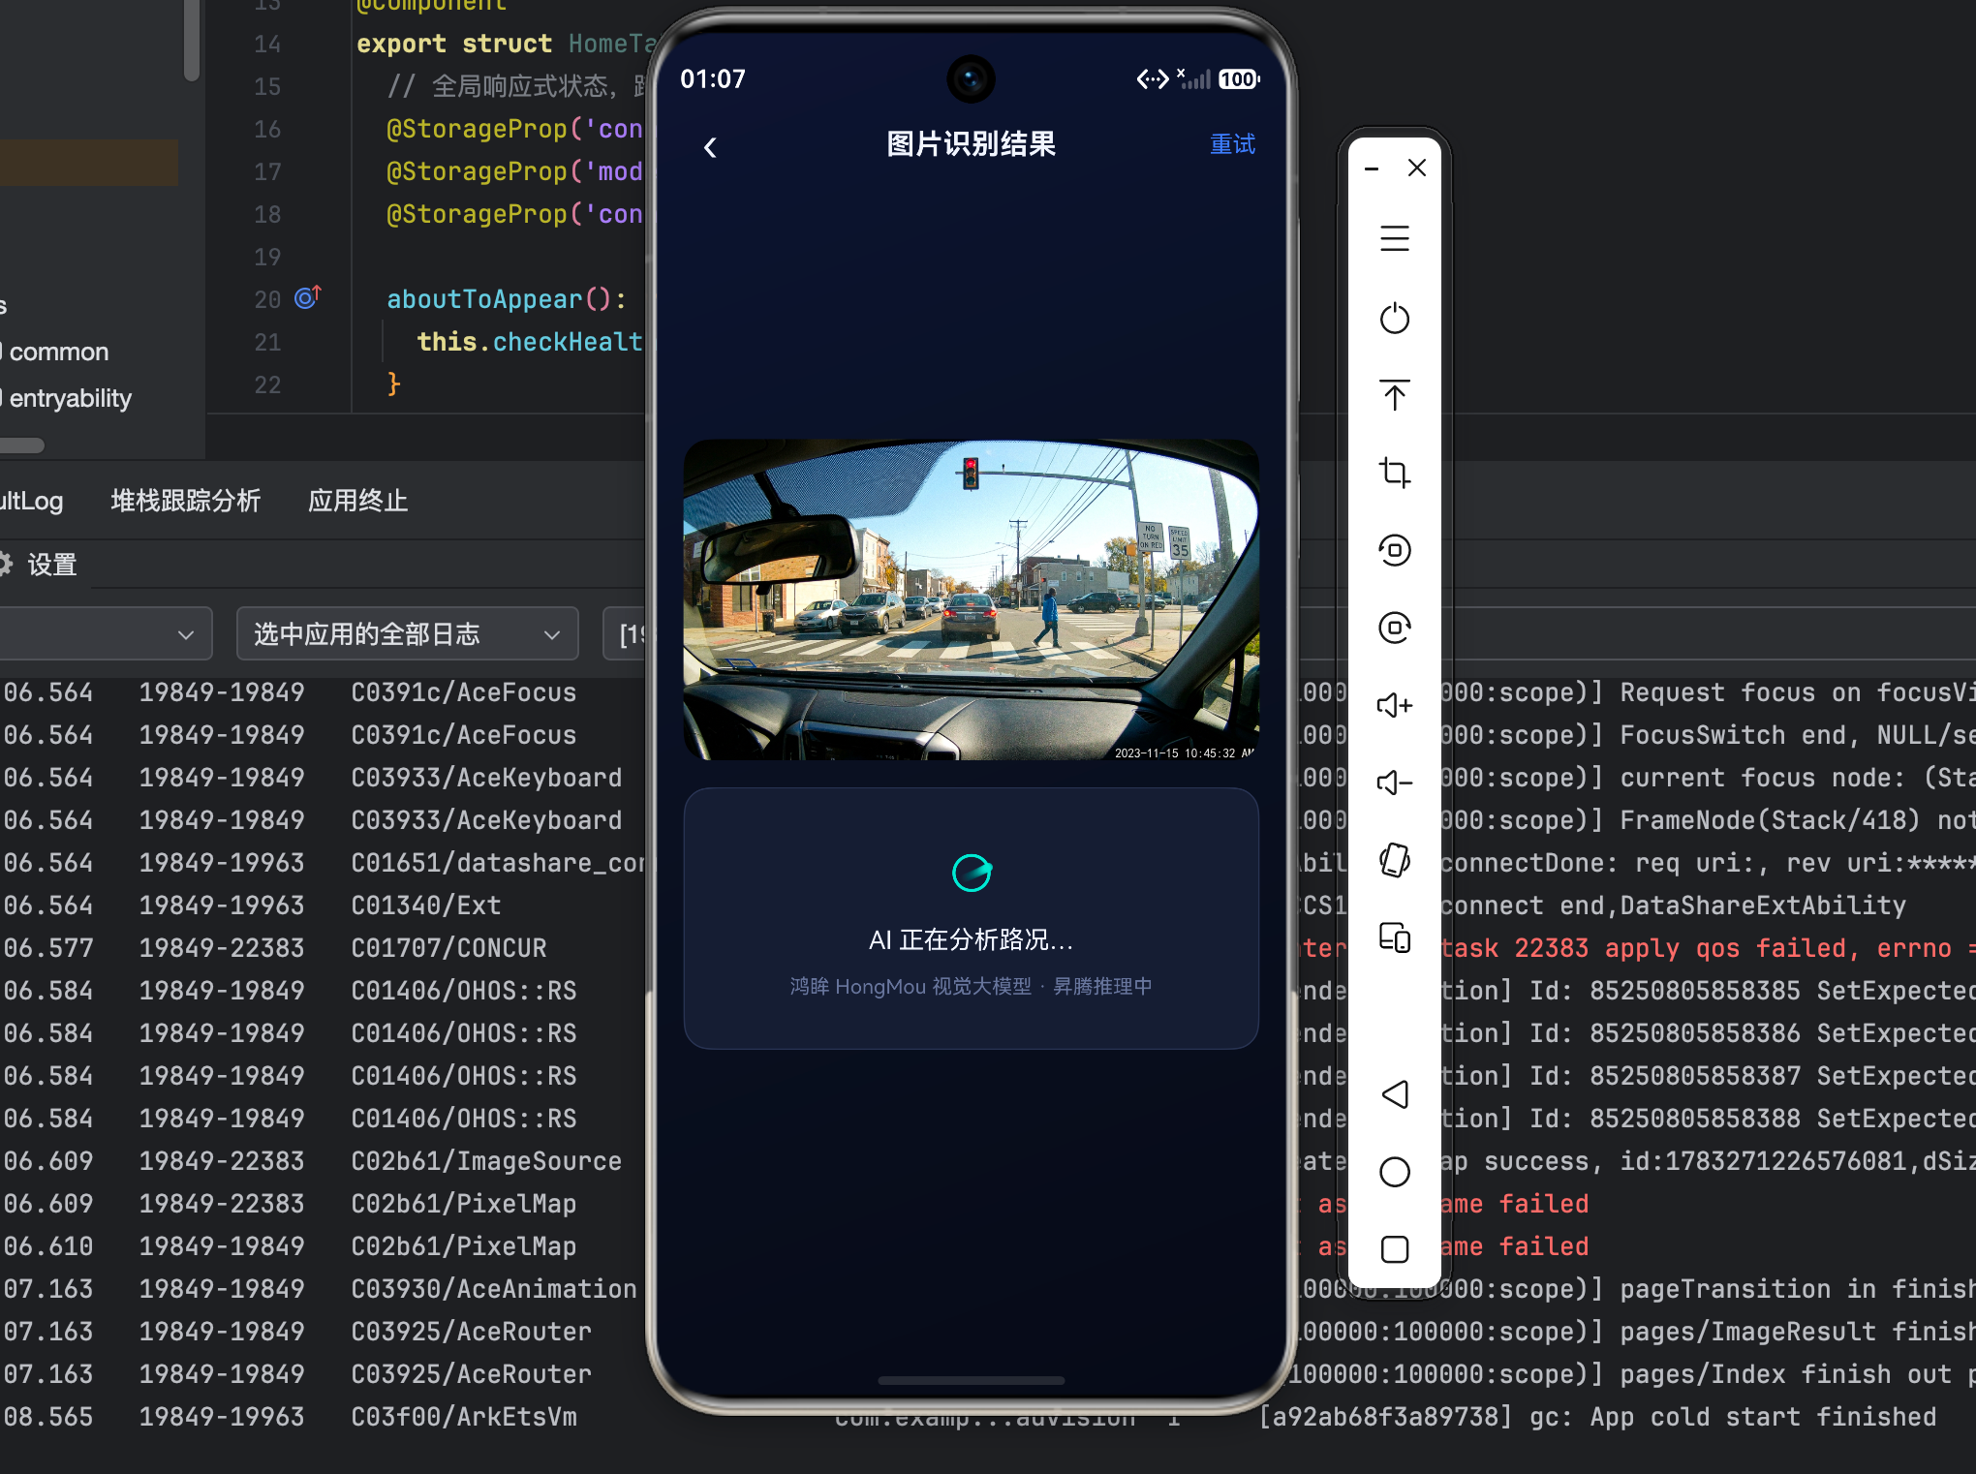Switch to the 堆栈跟踪分析 tab
The width and height of the screenshot is (1976, 1474).
[185, 501]
